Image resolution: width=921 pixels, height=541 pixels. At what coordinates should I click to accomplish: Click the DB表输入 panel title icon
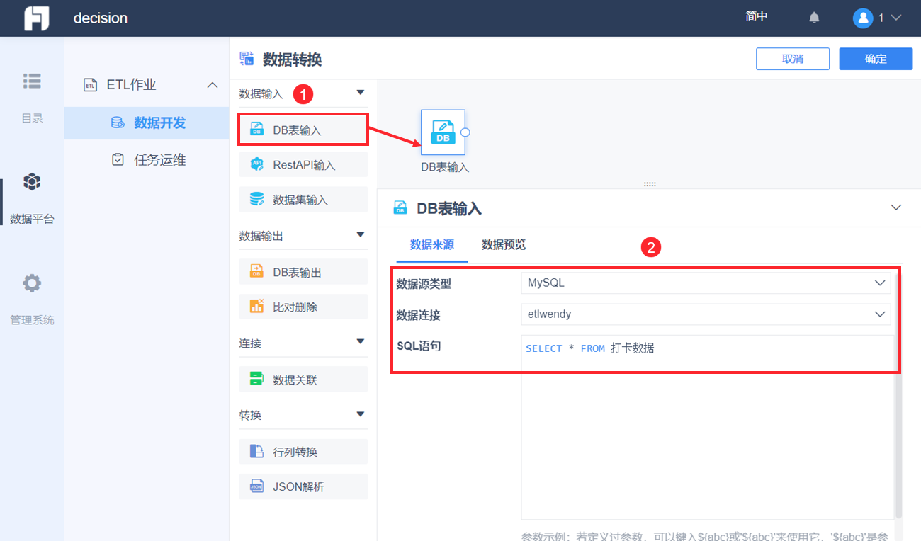(400, 208)
